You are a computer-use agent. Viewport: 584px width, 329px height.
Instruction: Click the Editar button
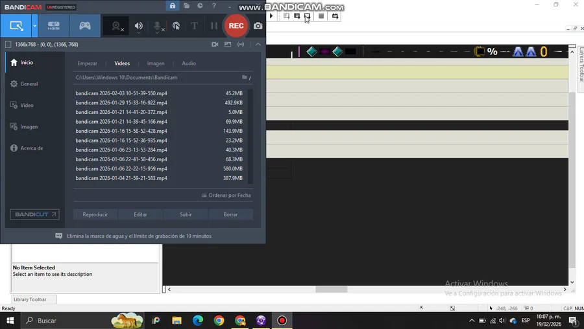[x=140, y=214]
